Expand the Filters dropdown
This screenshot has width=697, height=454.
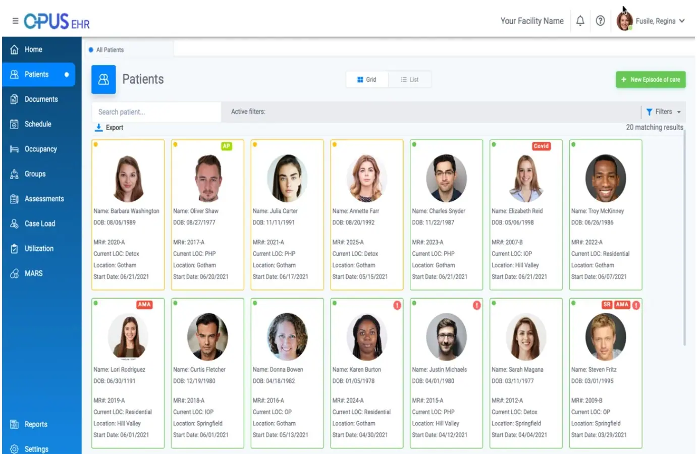click(663, 111)
